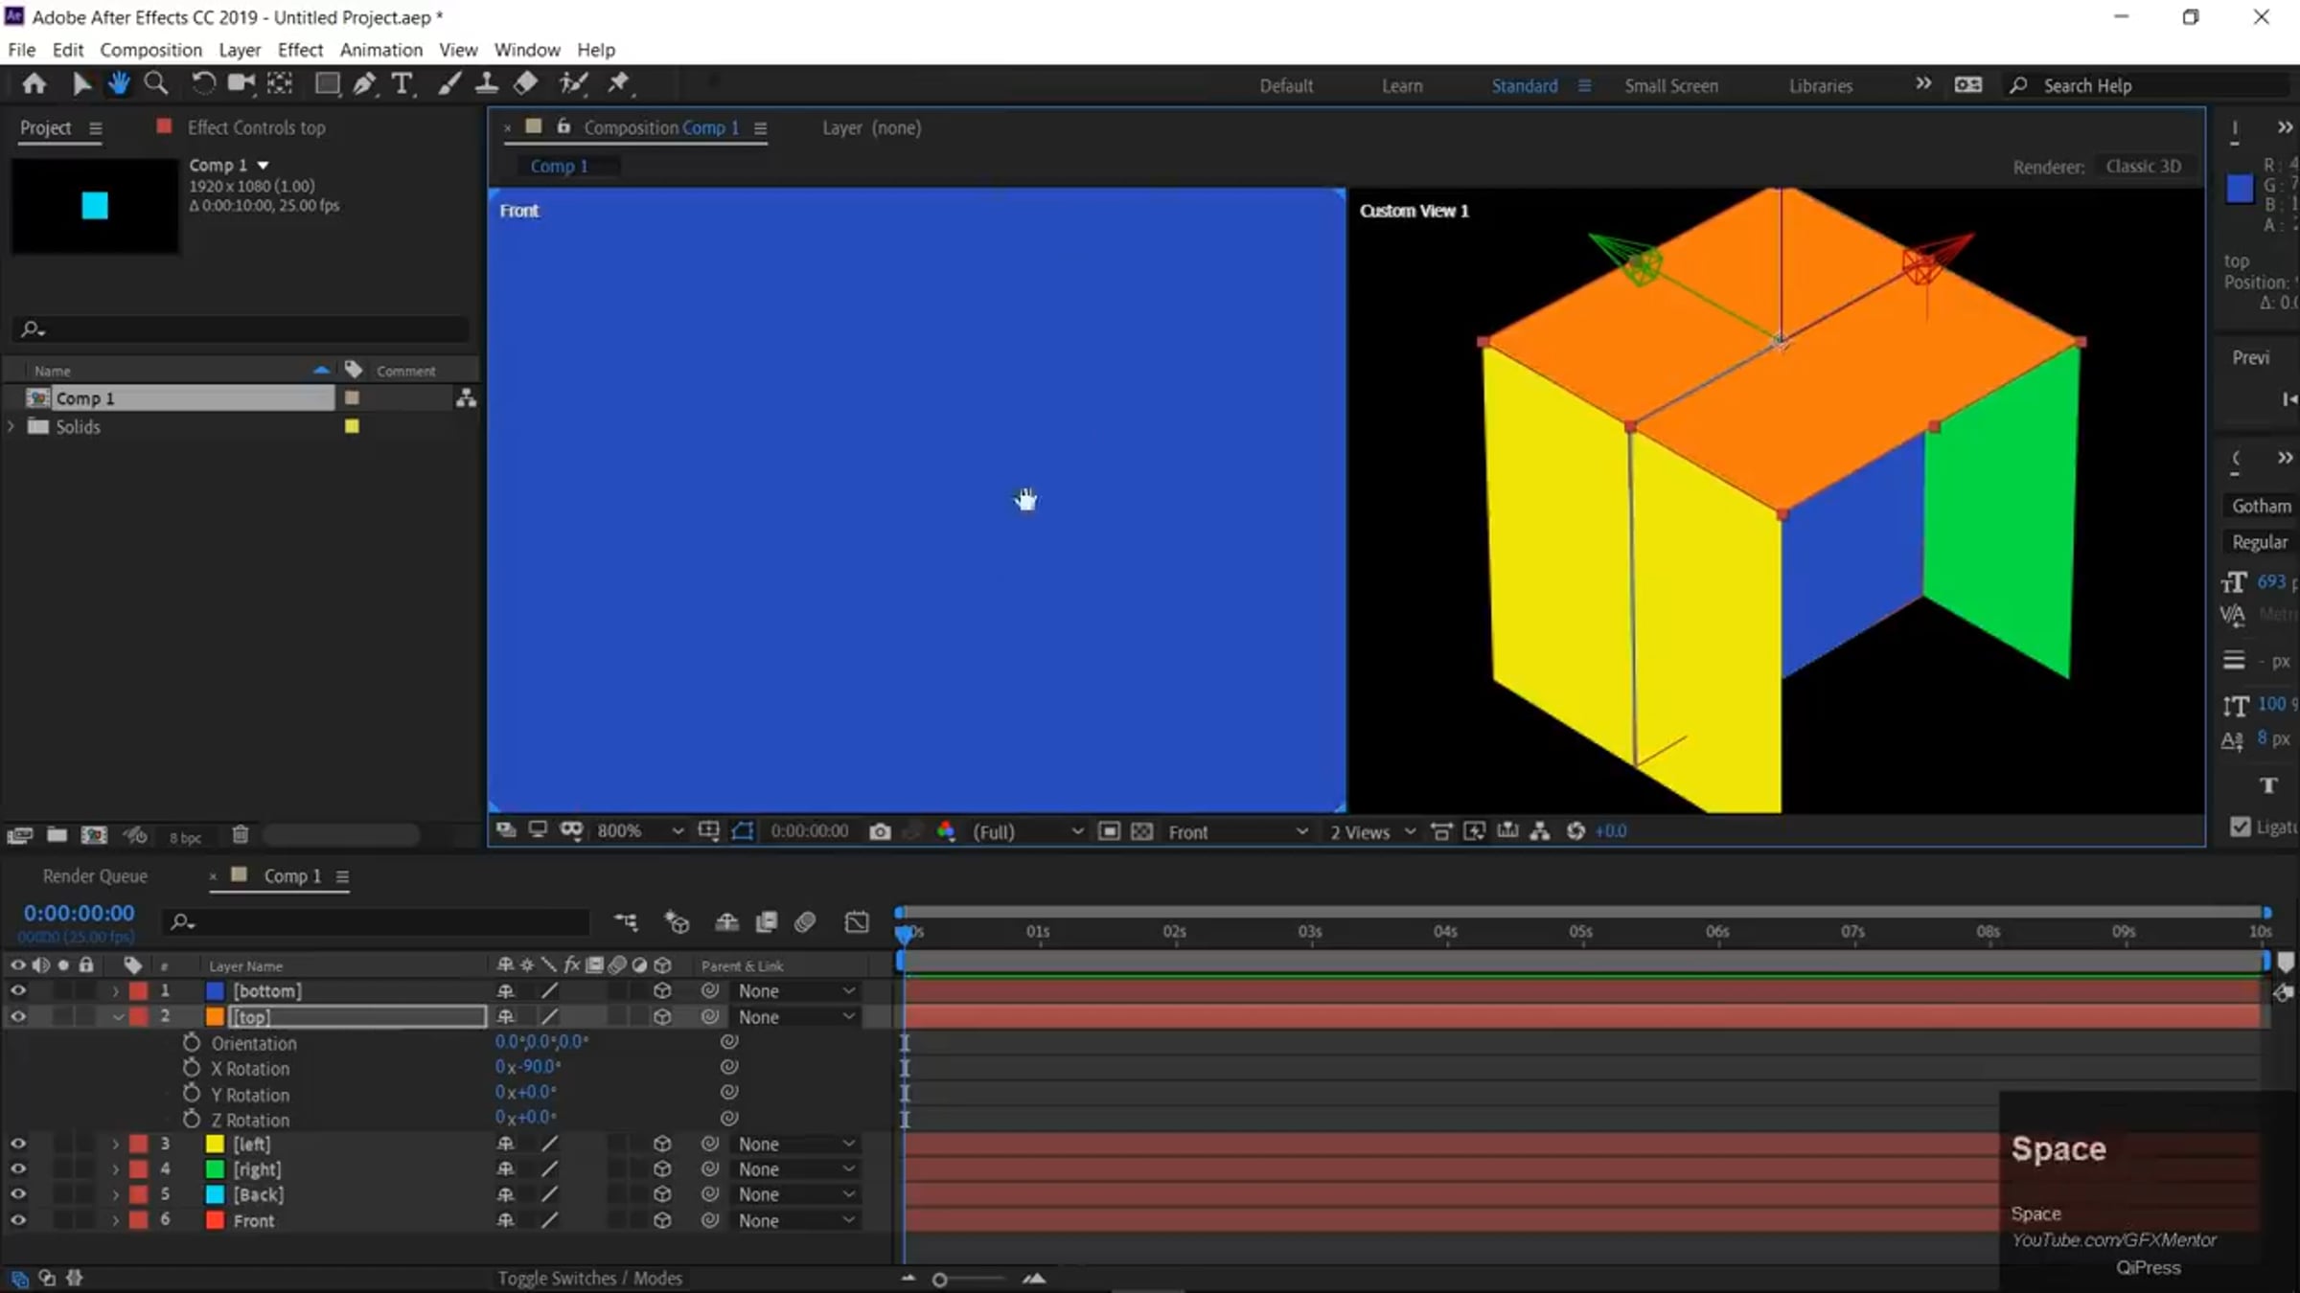The height and width of the screenshot is (1293, 2300).
Task: Toggle X Rotation stopwatch
Action: pyautogui.click(x=192, y=1068)
